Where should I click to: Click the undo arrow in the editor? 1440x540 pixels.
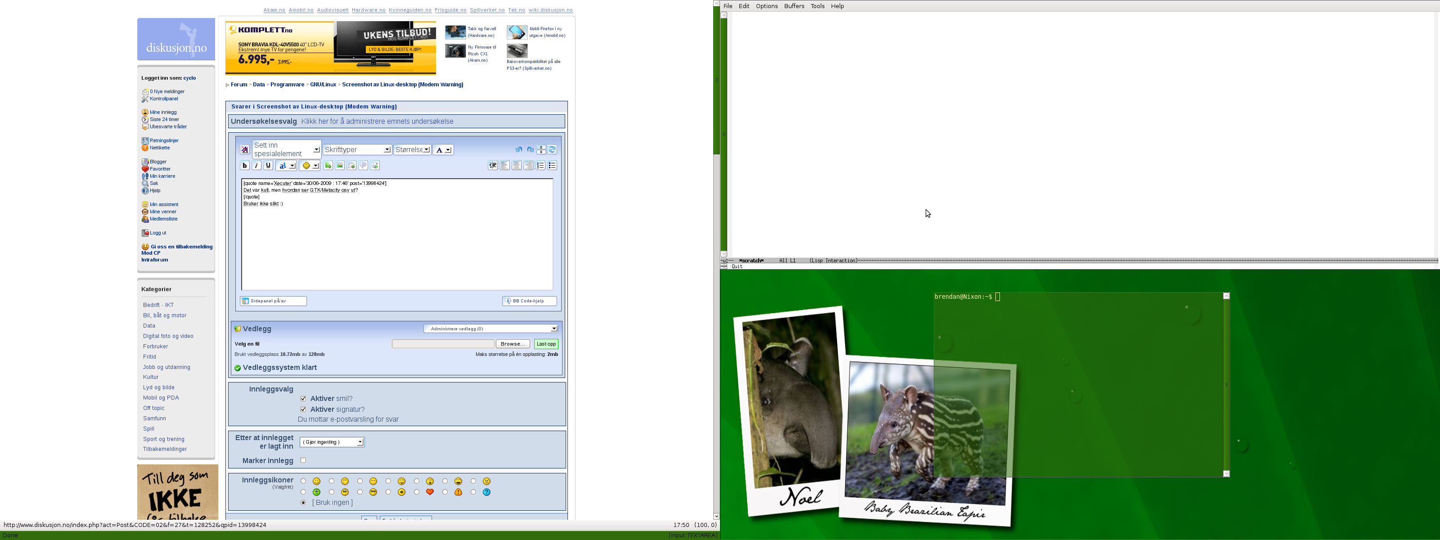tap(519, 150)
